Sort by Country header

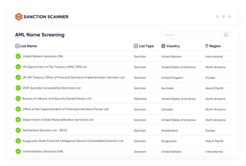[173, 46]
